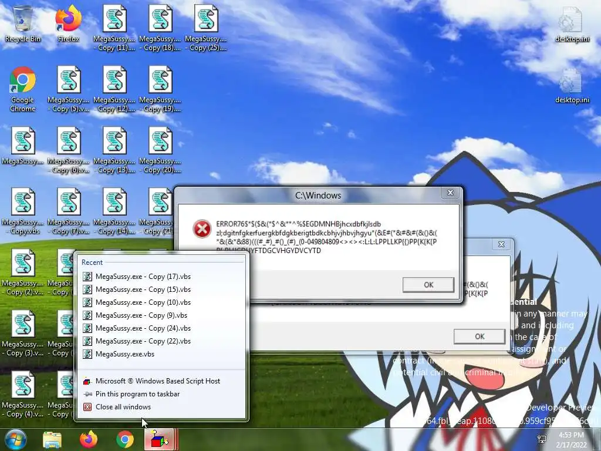Click the network icon in the system tray

[542, 439]
